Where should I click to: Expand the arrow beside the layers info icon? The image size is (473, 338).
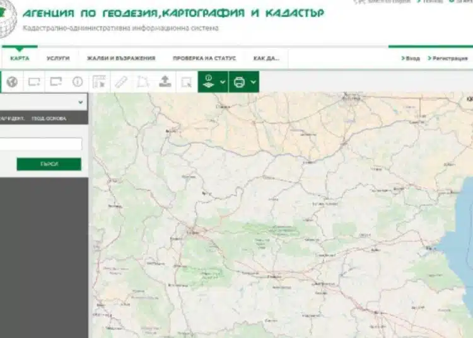tap(223, 82)
